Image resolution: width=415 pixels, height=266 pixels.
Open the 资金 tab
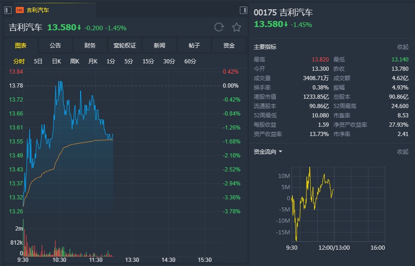pos(229,45)
